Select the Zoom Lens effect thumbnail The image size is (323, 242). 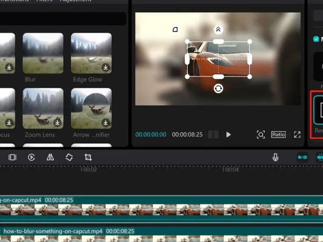43,108
